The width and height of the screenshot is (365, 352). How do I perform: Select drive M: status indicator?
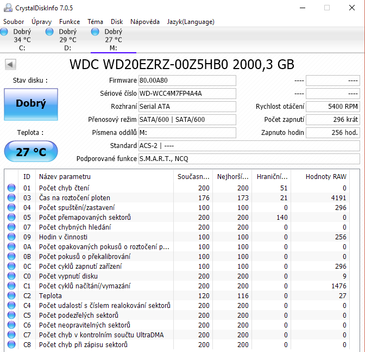point(95,32)
